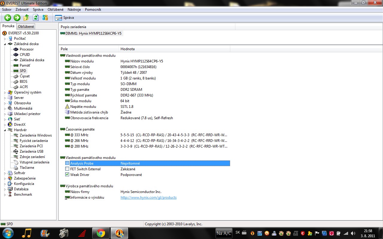Select the Názov firmy row
The height and width of the screenshot is (239, 383).
[145, 192]
